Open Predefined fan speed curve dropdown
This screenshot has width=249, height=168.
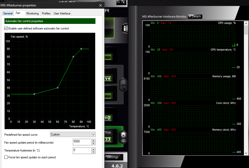[73, 134]
